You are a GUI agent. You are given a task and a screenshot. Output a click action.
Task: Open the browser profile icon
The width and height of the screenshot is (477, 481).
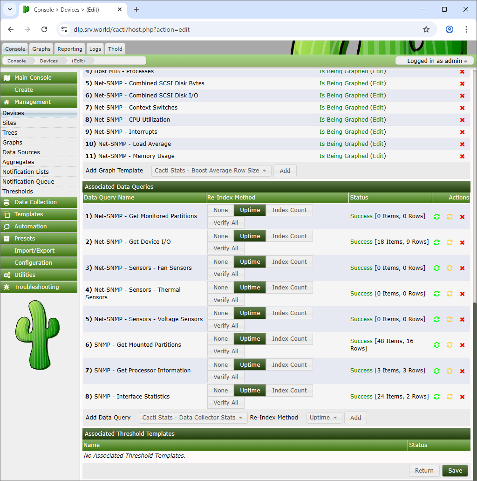(x=450, y=29)
